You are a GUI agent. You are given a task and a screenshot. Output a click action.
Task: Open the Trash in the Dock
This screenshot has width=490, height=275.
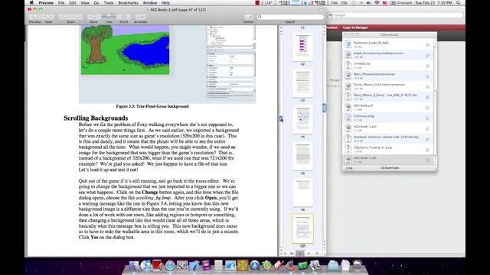tap(358, 265)
